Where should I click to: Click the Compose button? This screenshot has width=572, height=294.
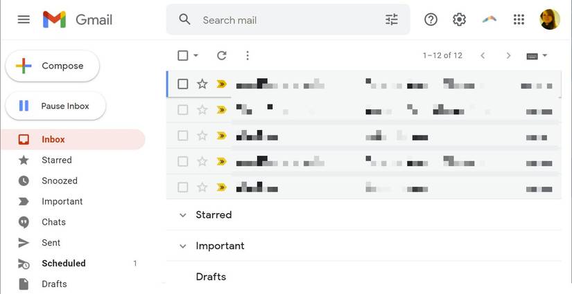(53, 66)
